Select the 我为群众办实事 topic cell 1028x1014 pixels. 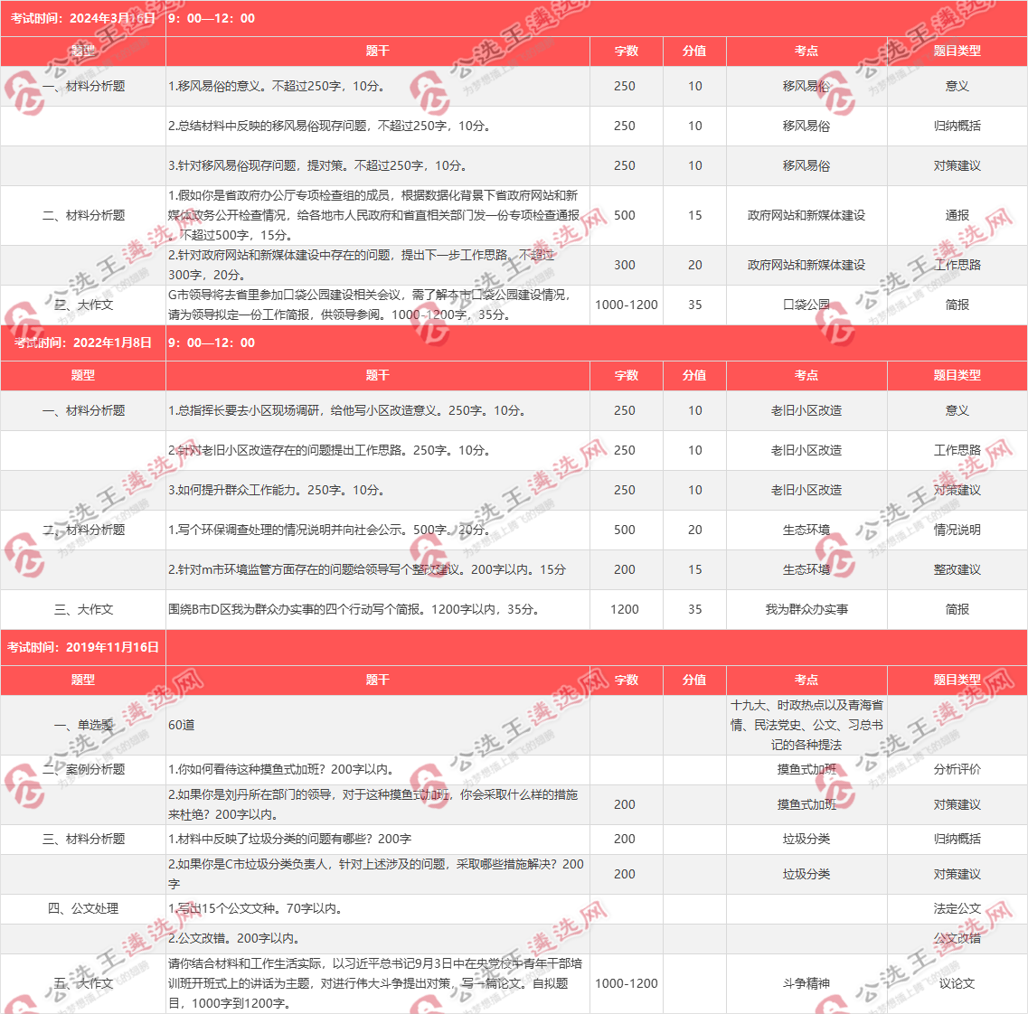pyautogui.click(x=806, y=610)
